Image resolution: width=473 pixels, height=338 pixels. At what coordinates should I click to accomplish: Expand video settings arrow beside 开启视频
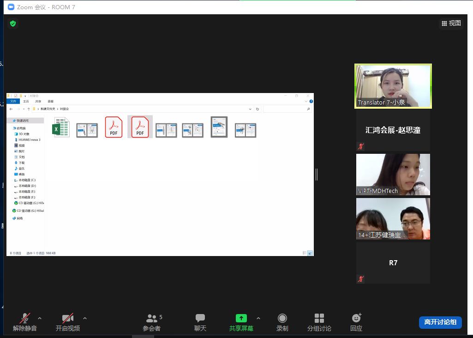coord(84,318)
